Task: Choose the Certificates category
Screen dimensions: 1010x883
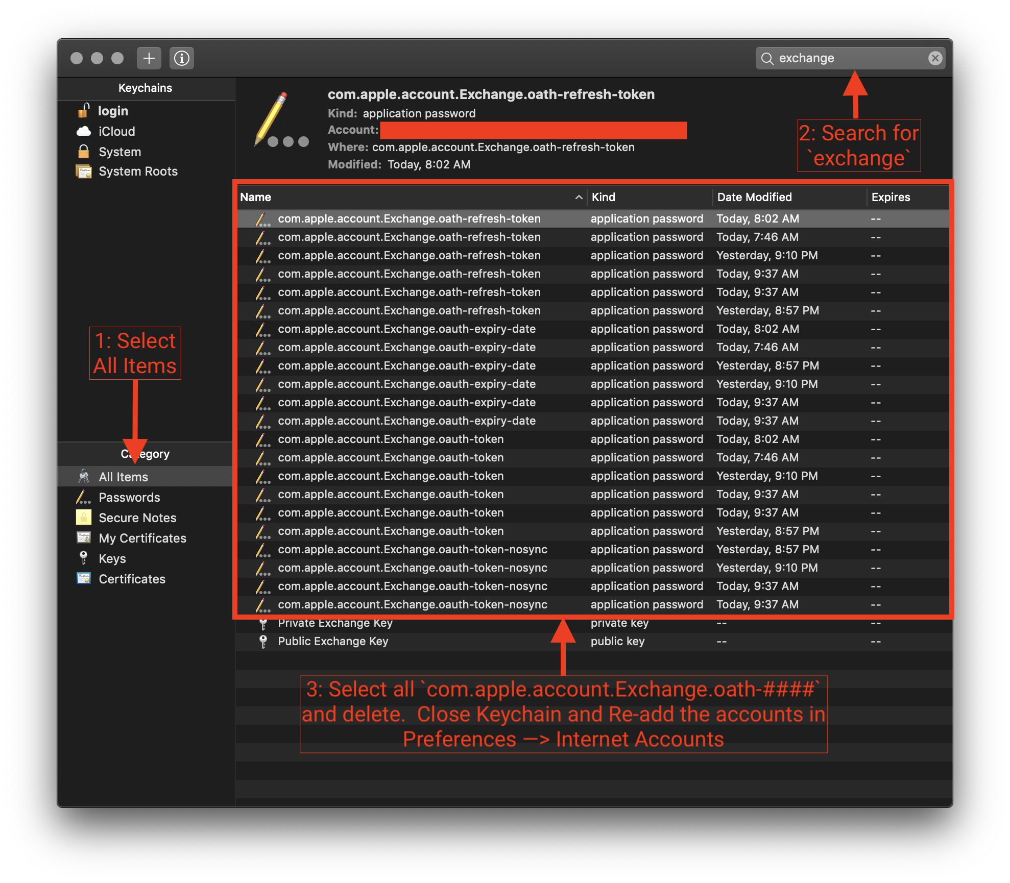Action: click(x=145, y=579)
